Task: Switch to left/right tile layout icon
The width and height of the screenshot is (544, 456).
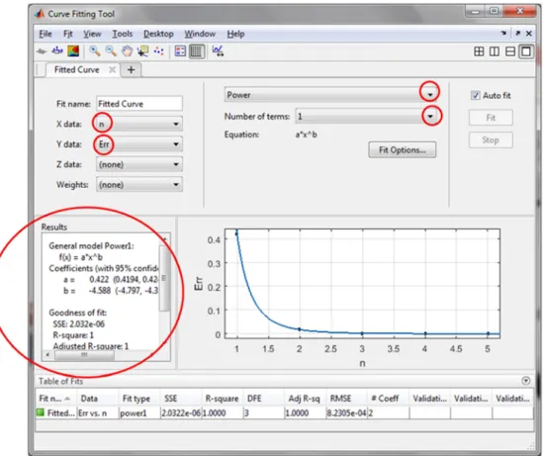Action: click(494, 51)
